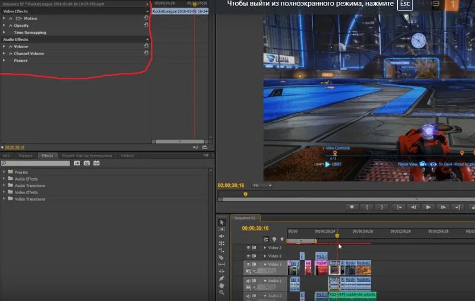Expand the Video 2 track
This screenshot has height=301, width=475.
265,256
